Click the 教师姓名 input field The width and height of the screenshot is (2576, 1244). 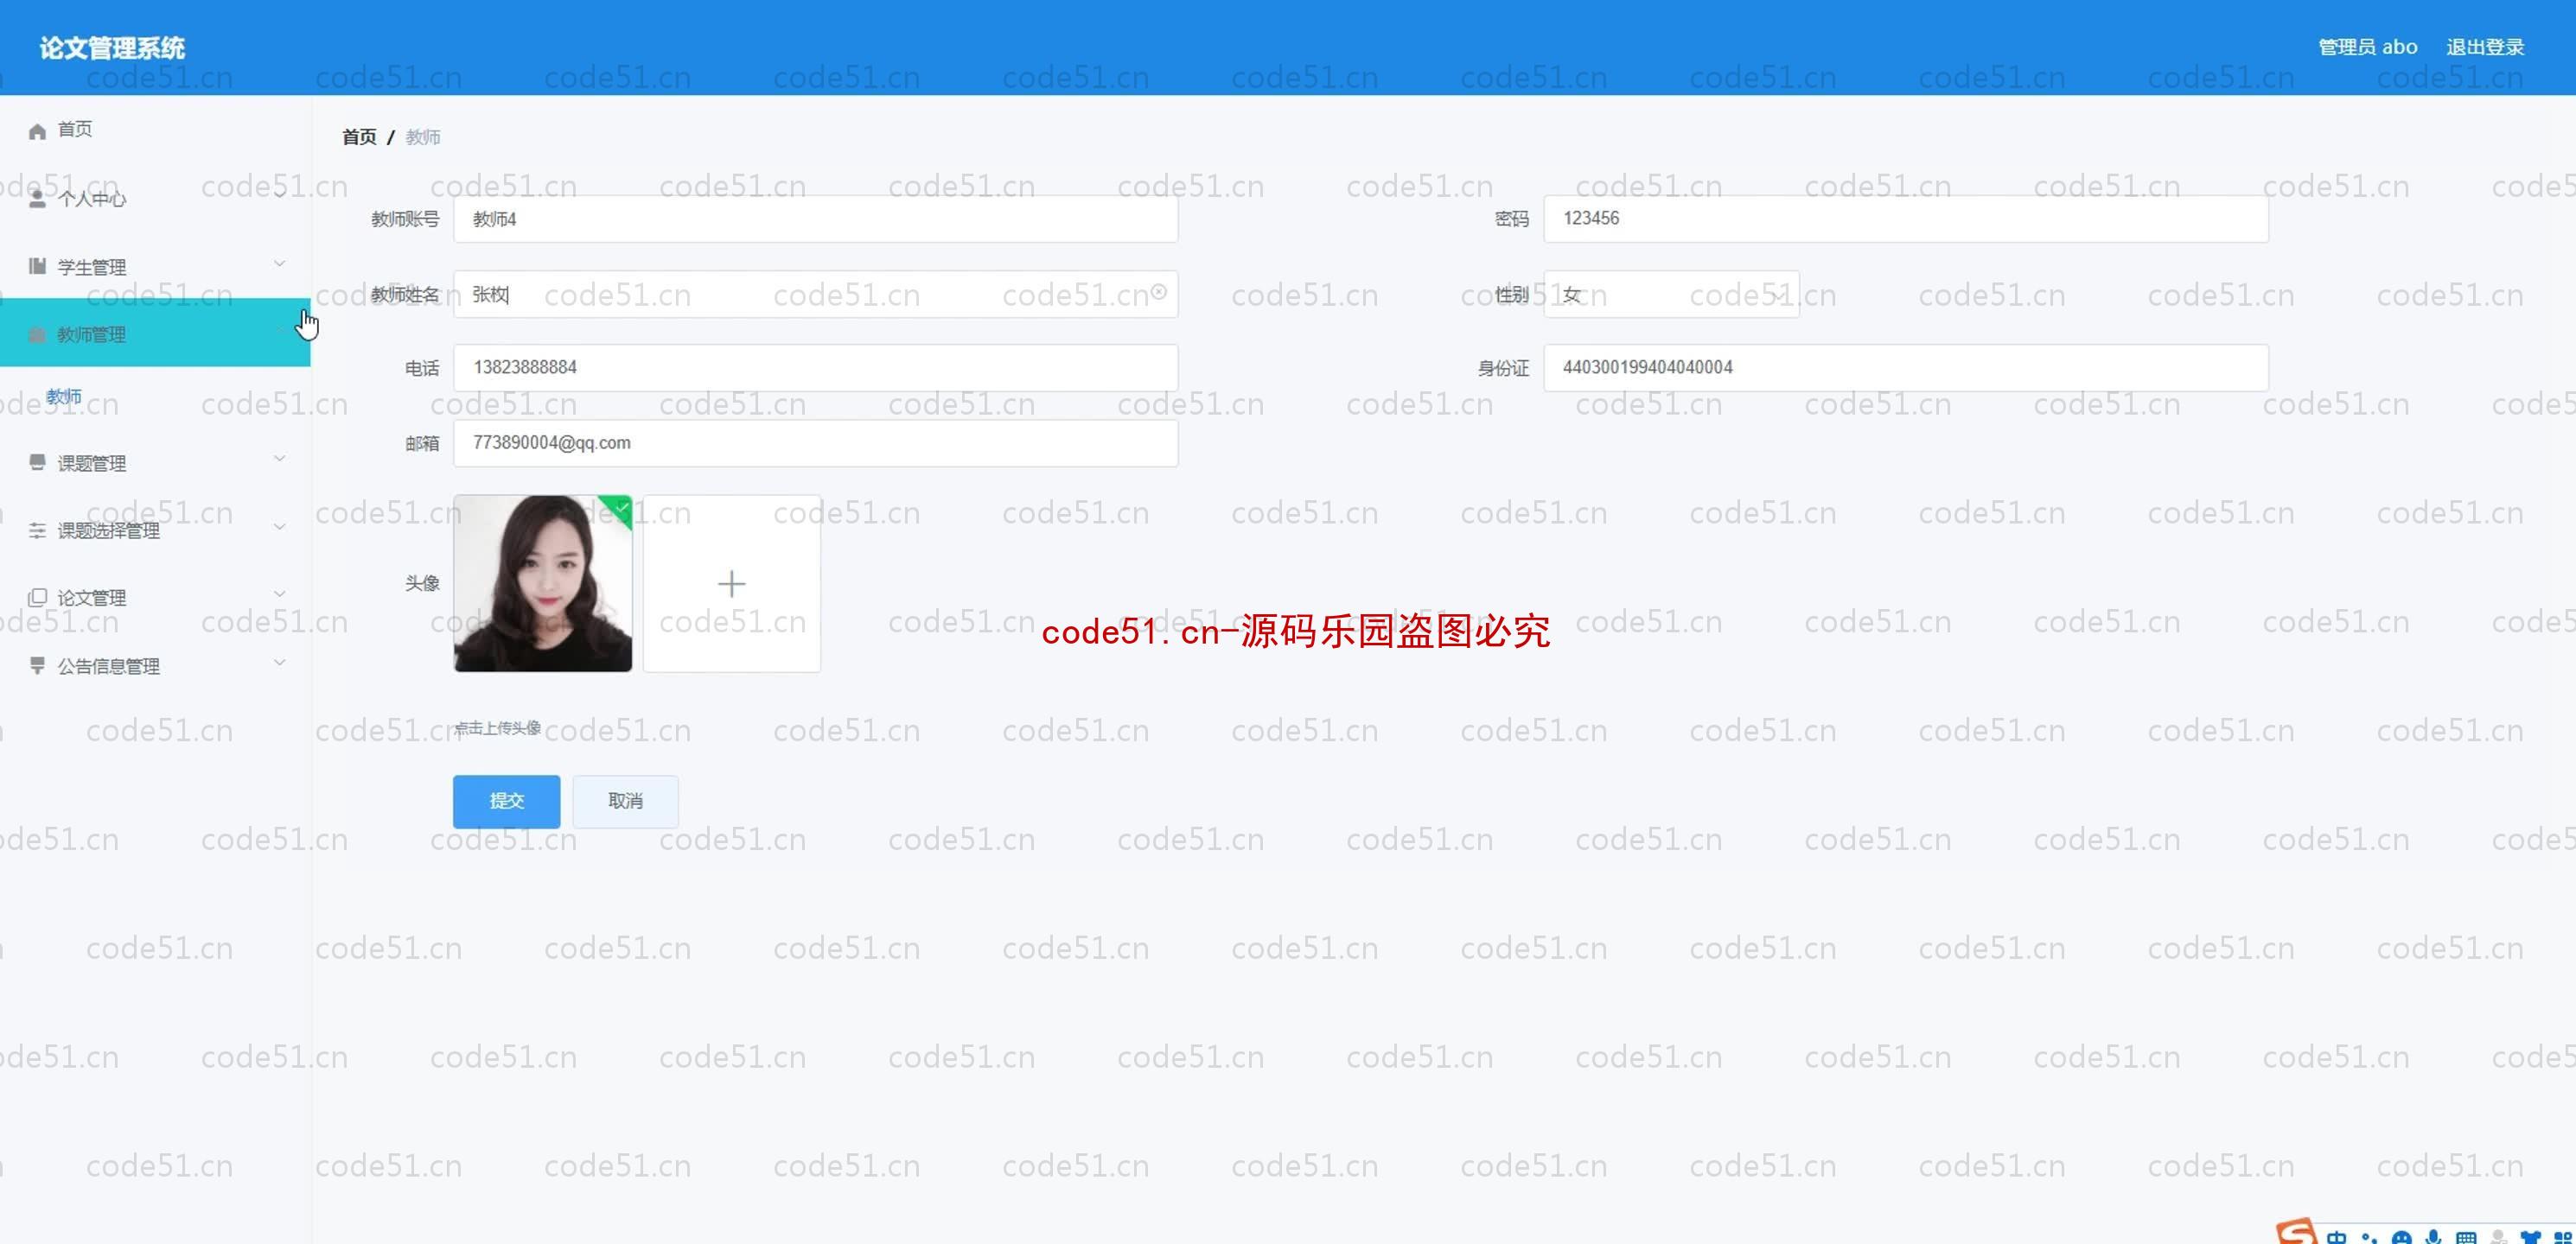click(x=815, y=294)
